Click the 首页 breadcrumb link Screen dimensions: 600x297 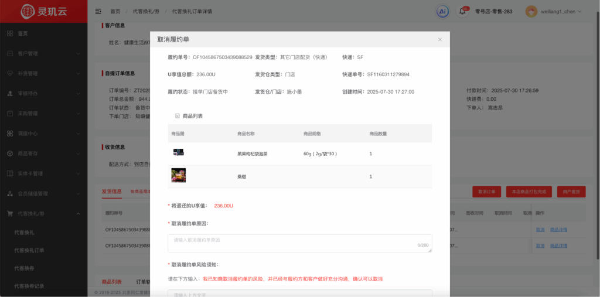pos(115,11)
